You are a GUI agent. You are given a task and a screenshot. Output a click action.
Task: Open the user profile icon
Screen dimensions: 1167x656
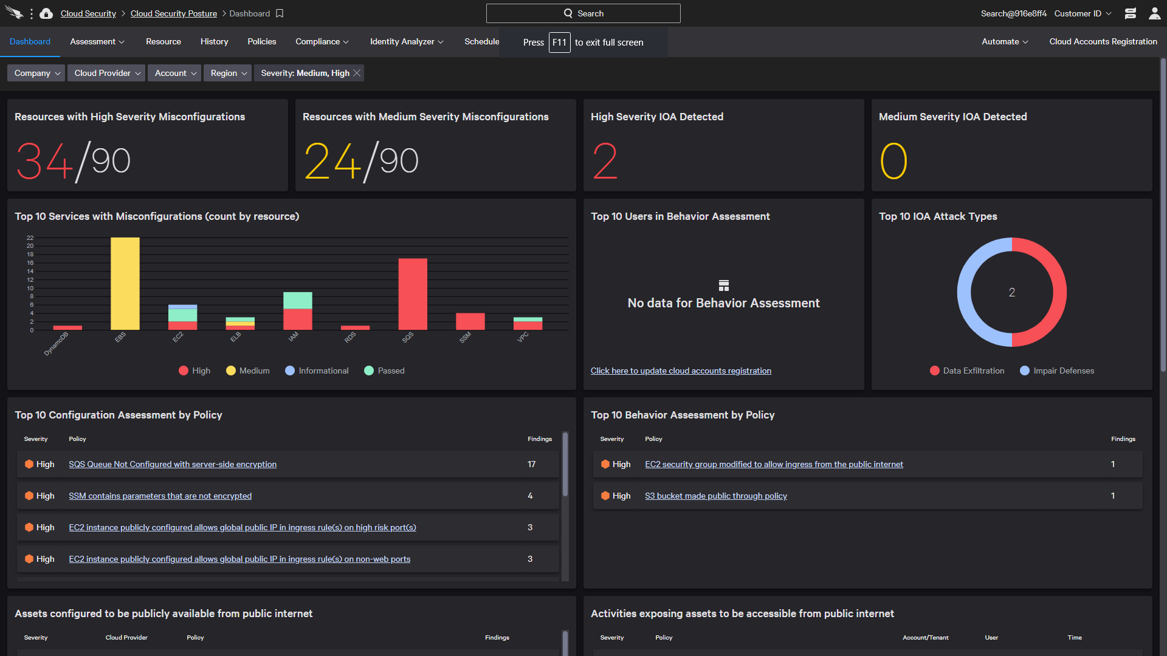tap(1154, 13)
